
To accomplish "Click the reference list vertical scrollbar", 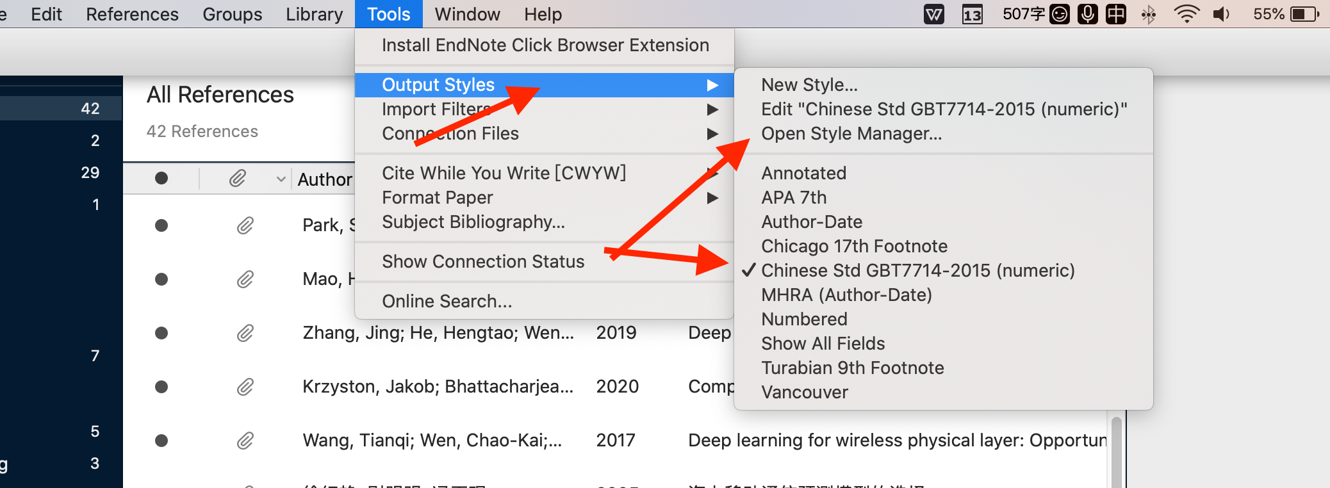I will [x=1116, y=451].
